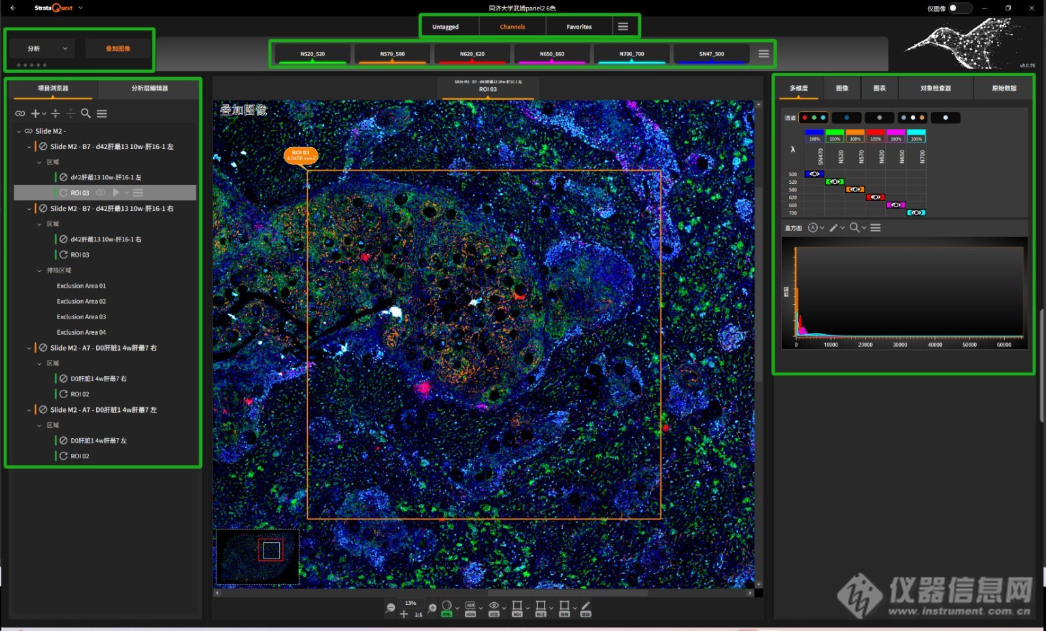
Task: Click the 1:1 zoom button
Action: coord(418,615)
